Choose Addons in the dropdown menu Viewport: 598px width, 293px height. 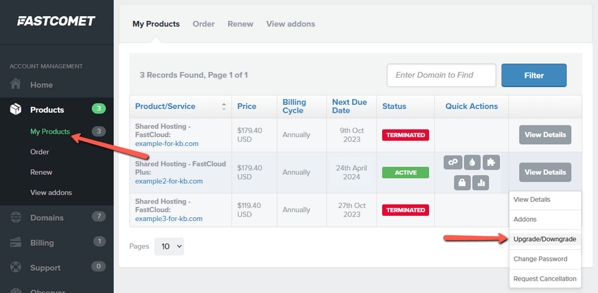coord(545,220)
